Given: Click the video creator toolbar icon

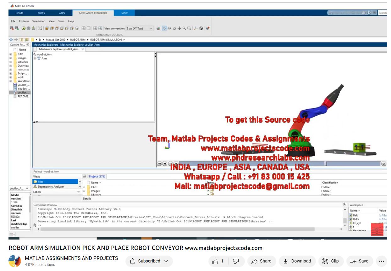Looking at the screenshot, I should point(208,28).
